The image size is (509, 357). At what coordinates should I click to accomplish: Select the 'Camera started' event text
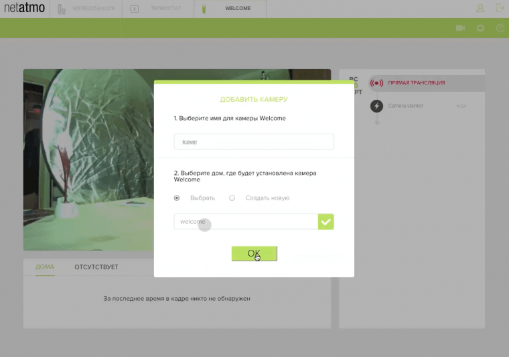click(x=405, y=106)
